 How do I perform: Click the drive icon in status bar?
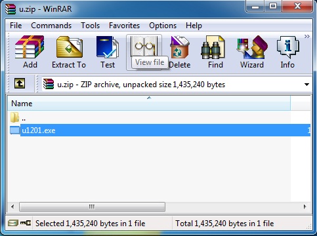[x=13, y=223]
